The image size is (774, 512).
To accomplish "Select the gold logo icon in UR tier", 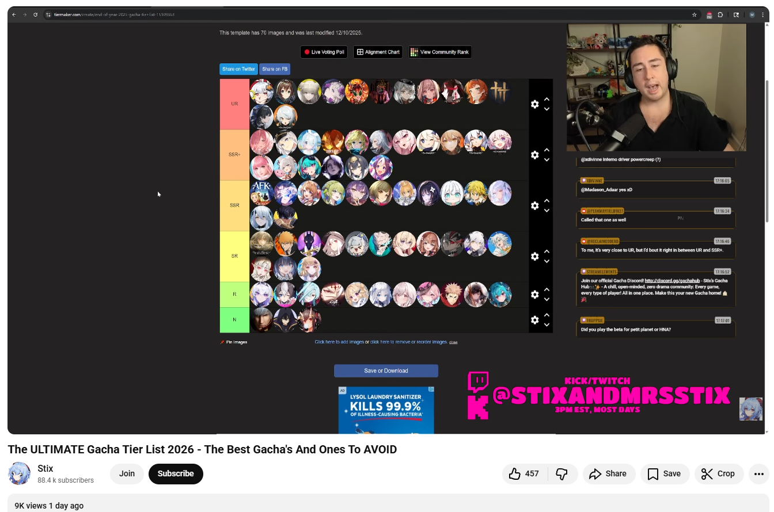I will (500, 91).
